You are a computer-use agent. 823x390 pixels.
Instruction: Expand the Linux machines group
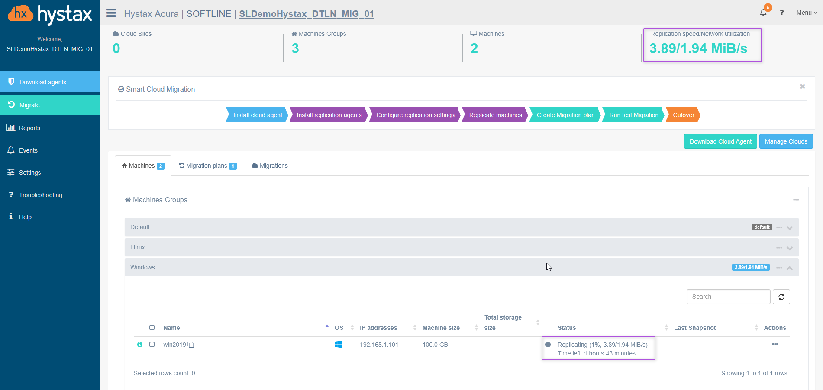[789, 248]
